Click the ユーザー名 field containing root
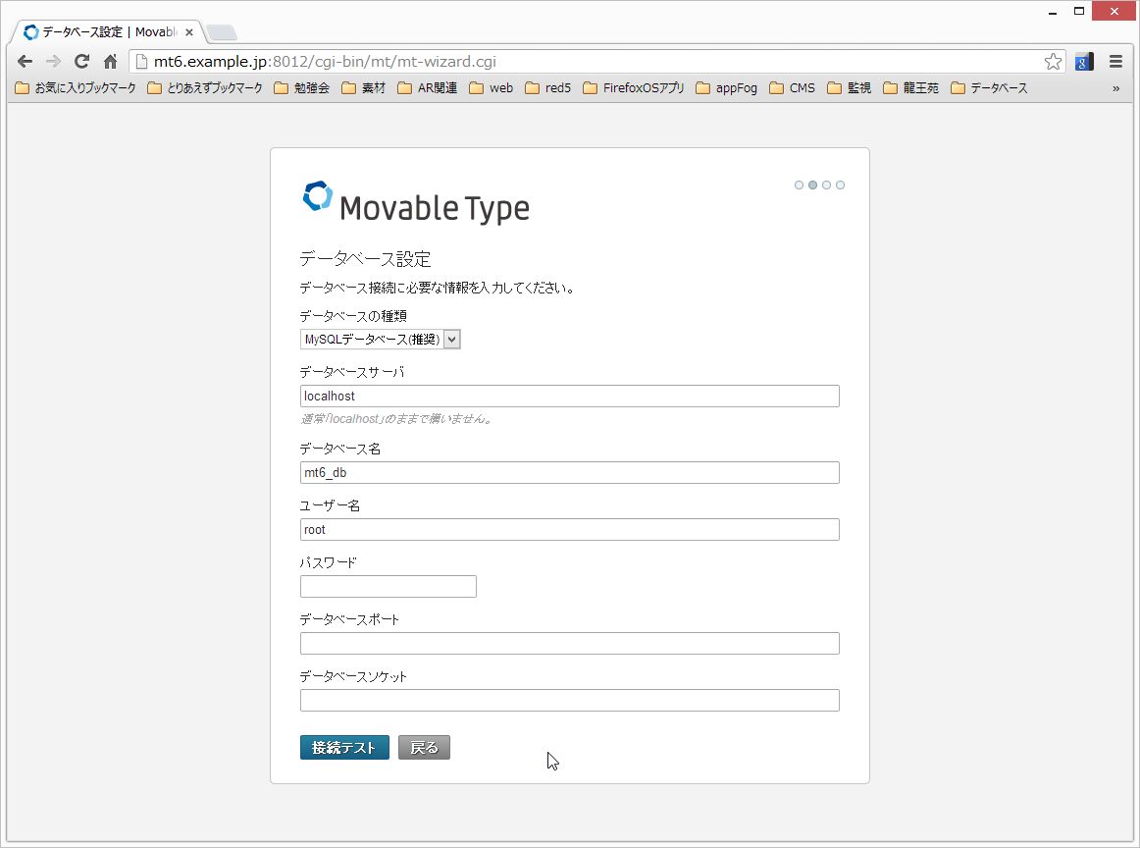This screenshot has width=1140, height=848. (x=569, y=529)
